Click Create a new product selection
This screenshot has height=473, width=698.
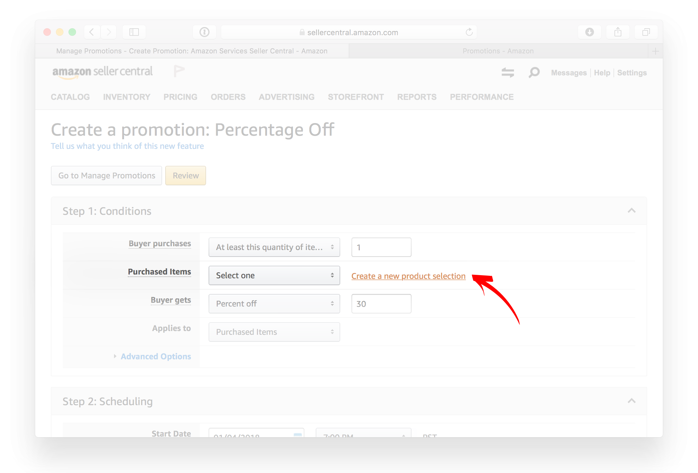[x=408, y=276]
